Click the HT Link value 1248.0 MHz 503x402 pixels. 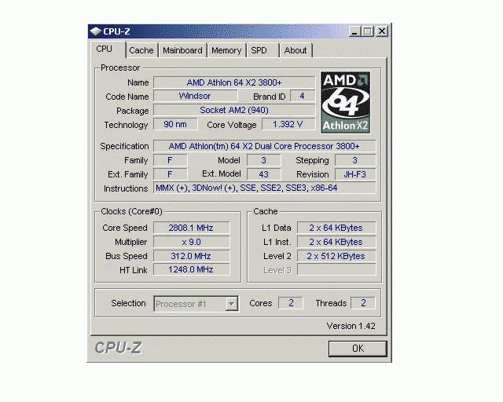coord(191,269)
